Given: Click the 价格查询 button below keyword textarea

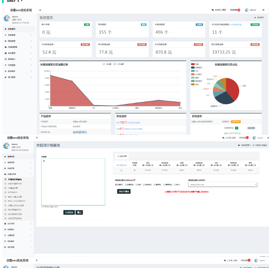Looking at the screenshot, I should click(x=69, y=212).
